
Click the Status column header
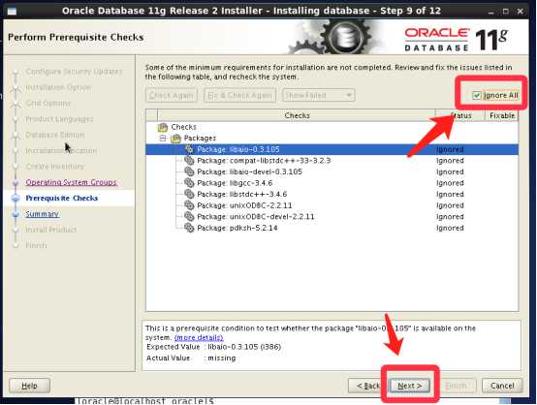(460, 115)
